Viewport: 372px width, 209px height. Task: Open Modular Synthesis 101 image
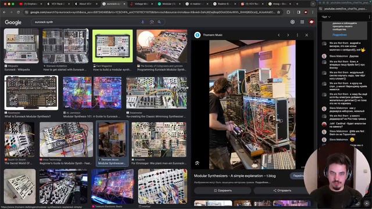pyautogui.click(x=92, y=93)
